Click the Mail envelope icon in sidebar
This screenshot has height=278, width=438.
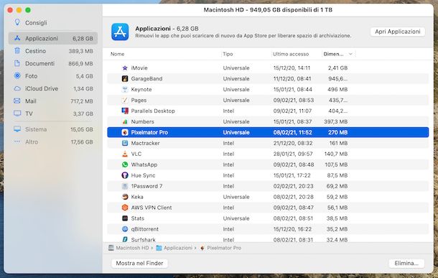click(17, 101)
